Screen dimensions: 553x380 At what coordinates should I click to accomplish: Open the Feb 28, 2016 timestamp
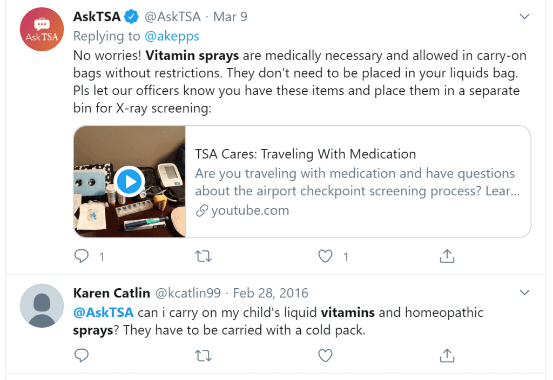click(x=271, y=293)
